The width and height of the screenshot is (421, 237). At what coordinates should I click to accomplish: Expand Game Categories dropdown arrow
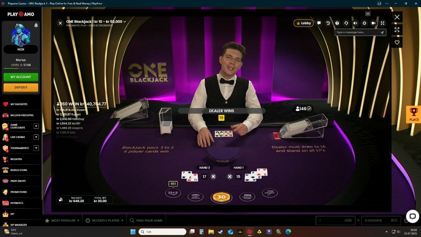point(36,126)
